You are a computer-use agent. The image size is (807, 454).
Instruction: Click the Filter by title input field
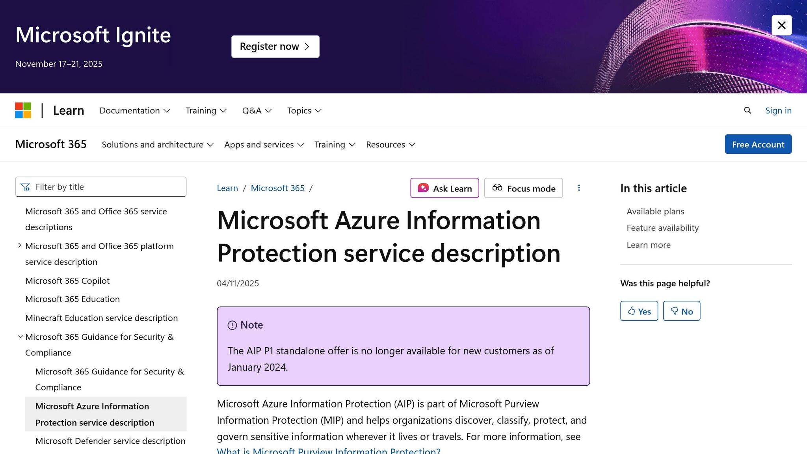106,187
